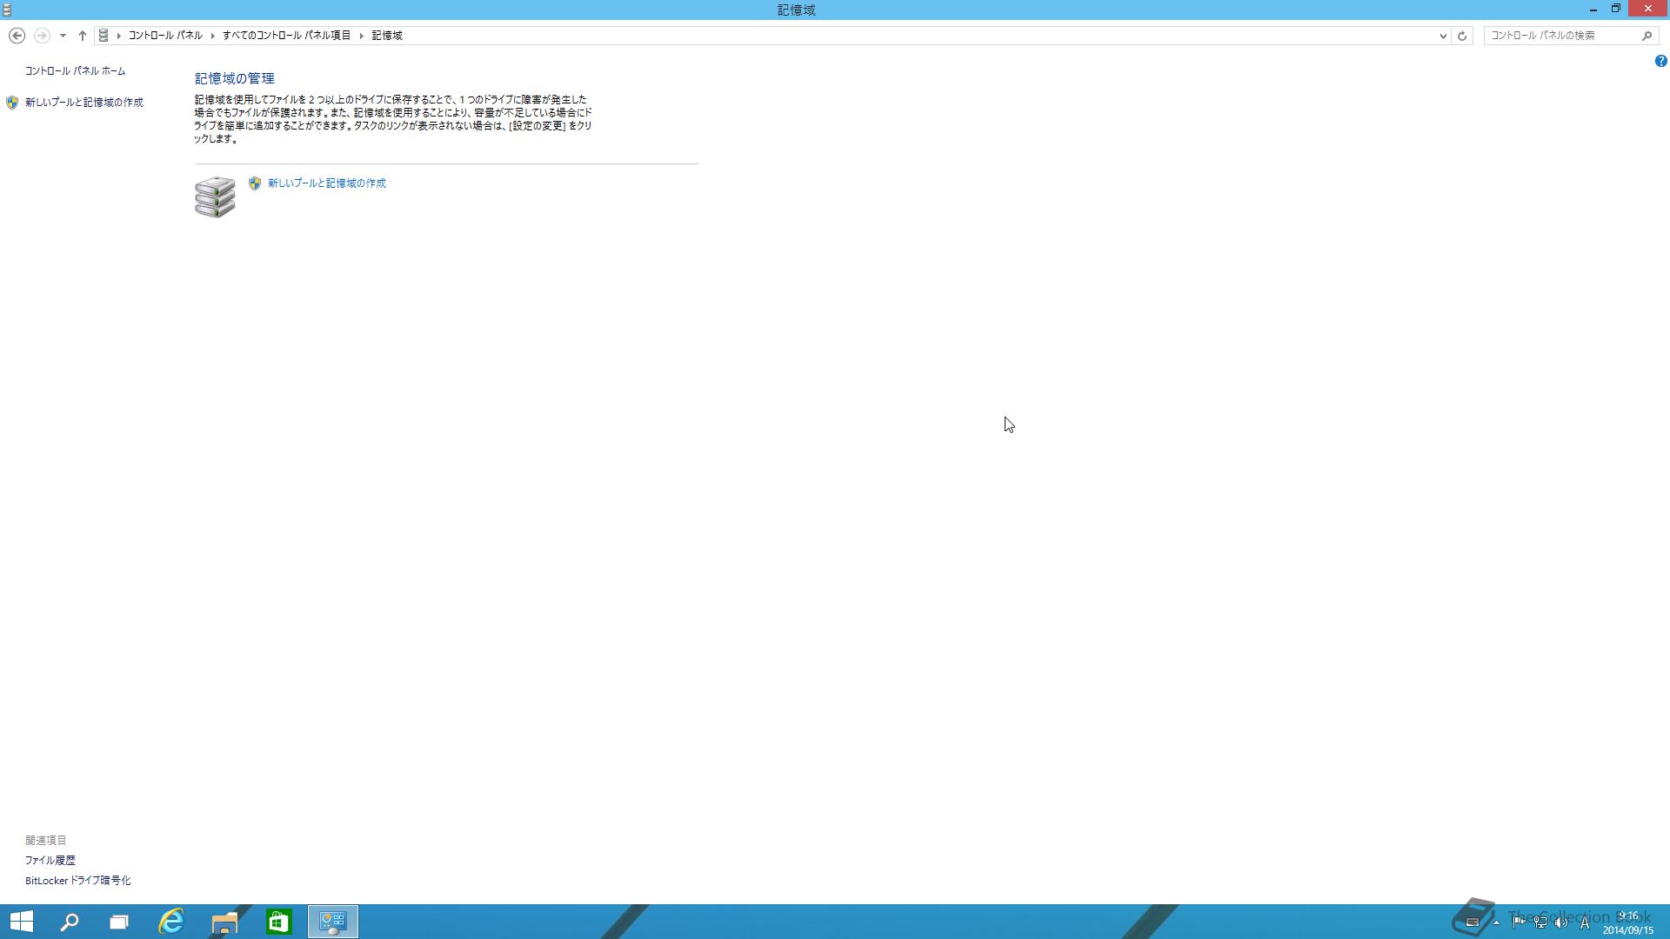Open the Store app from the taskbar
This screenshot has width=1670, height=939.
(x=278, y=922)
